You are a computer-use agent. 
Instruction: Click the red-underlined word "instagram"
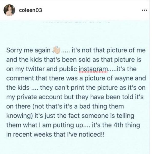click(x=94, y=70)
